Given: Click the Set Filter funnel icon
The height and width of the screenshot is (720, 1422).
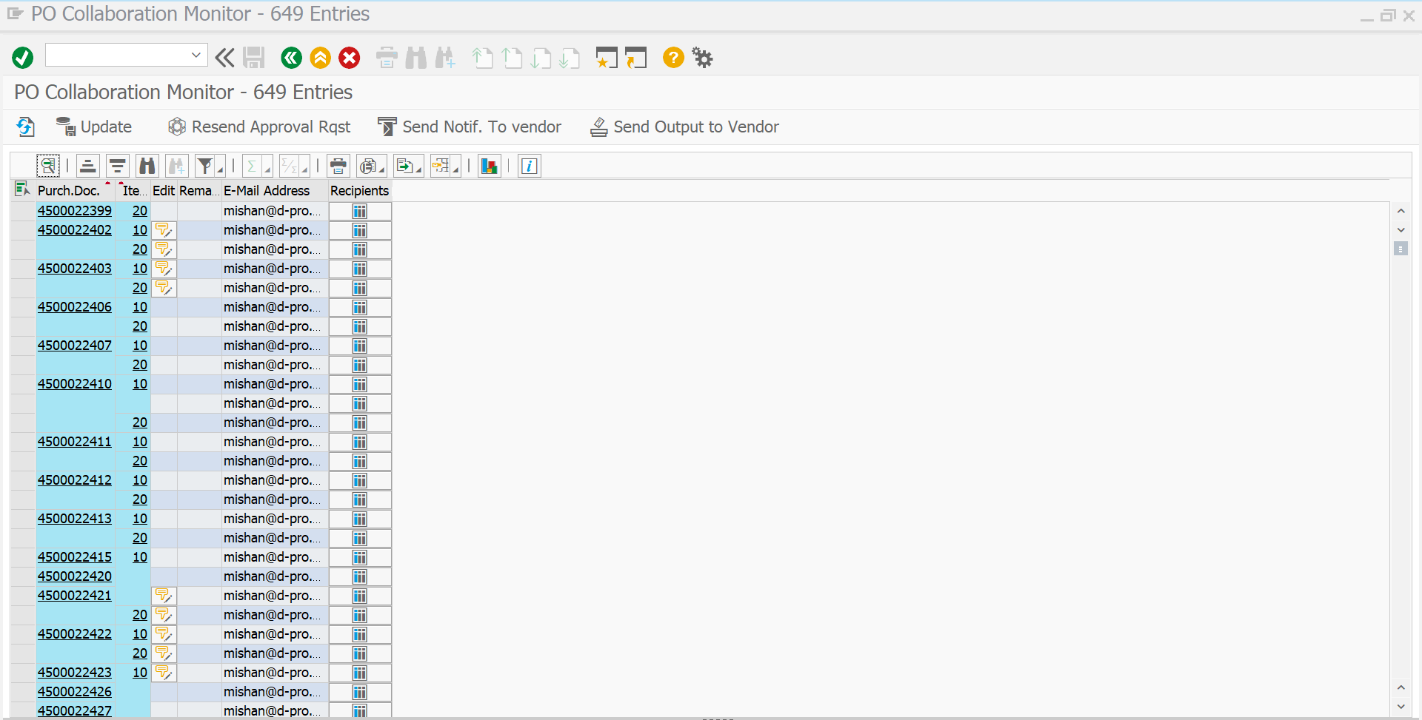Looking at the screenshot, I should [x=205, y=166].
